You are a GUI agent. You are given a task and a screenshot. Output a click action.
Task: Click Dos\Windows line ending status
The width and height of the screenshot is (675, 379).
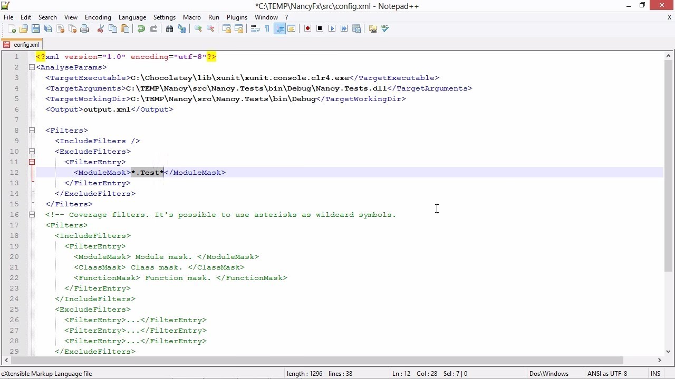[549, 374]
